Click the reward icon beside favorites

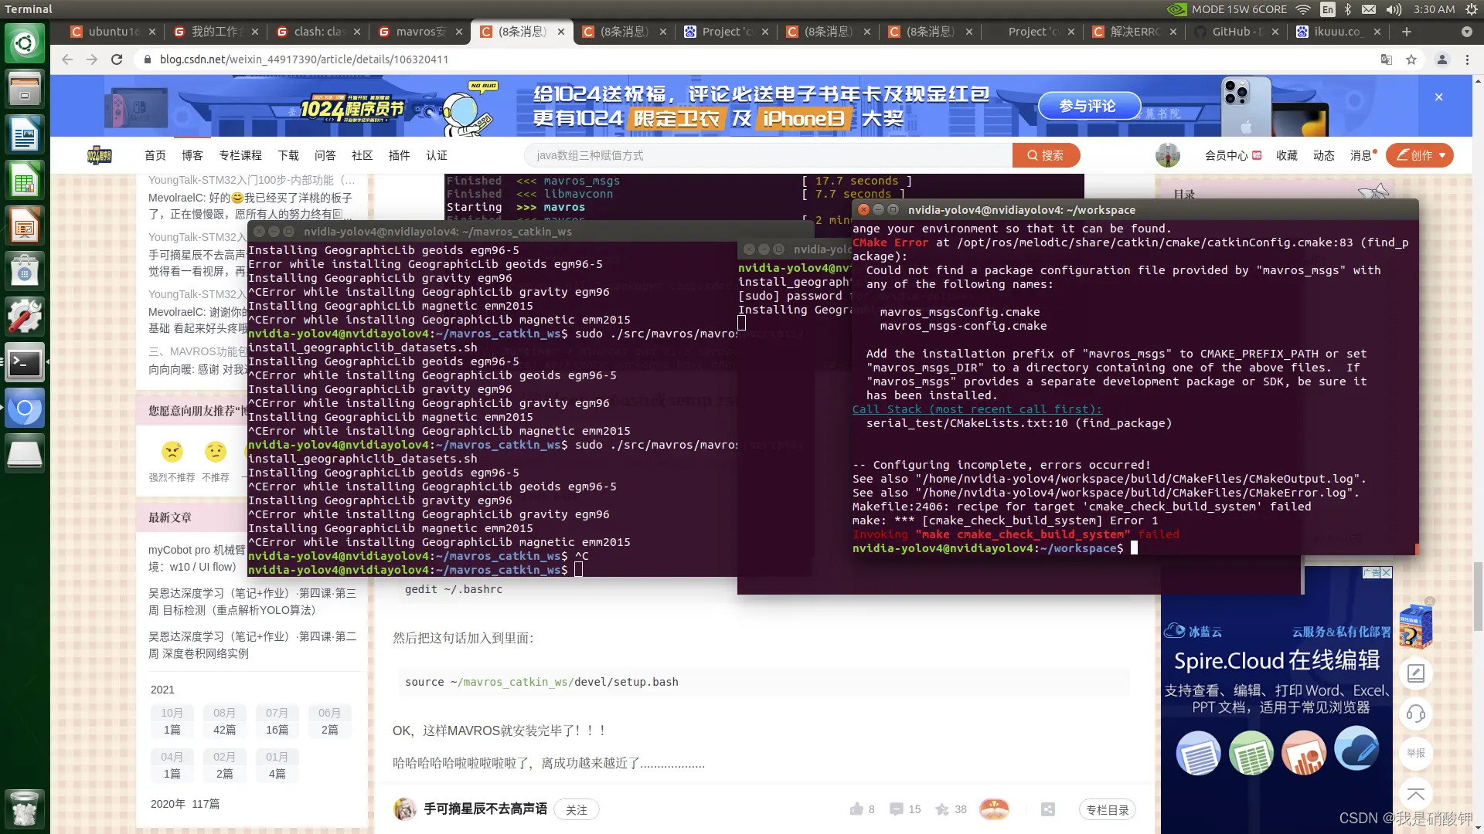[994, 809]
